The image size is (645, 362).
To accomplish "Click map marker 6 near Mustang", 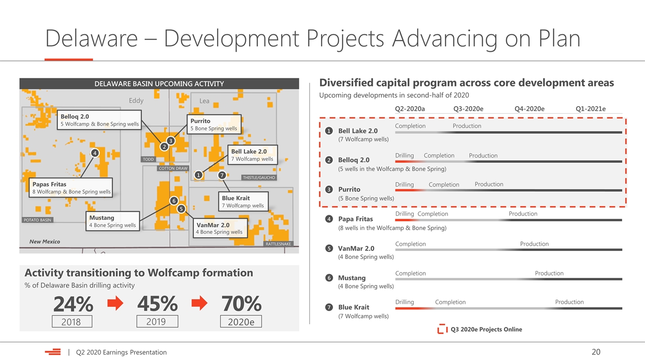I will point(173,201).
